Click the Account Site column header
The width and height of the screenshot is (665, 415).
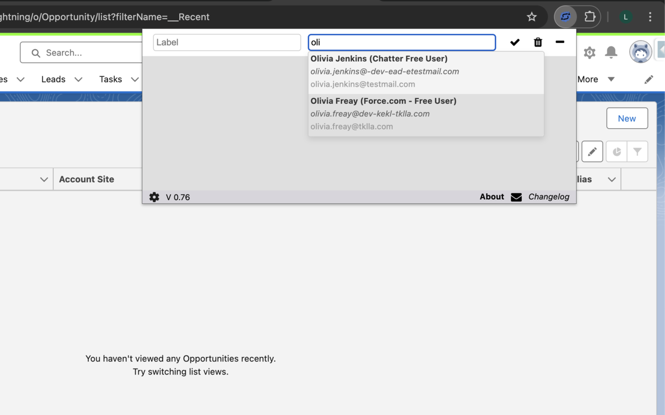click(x=86, y=179)
